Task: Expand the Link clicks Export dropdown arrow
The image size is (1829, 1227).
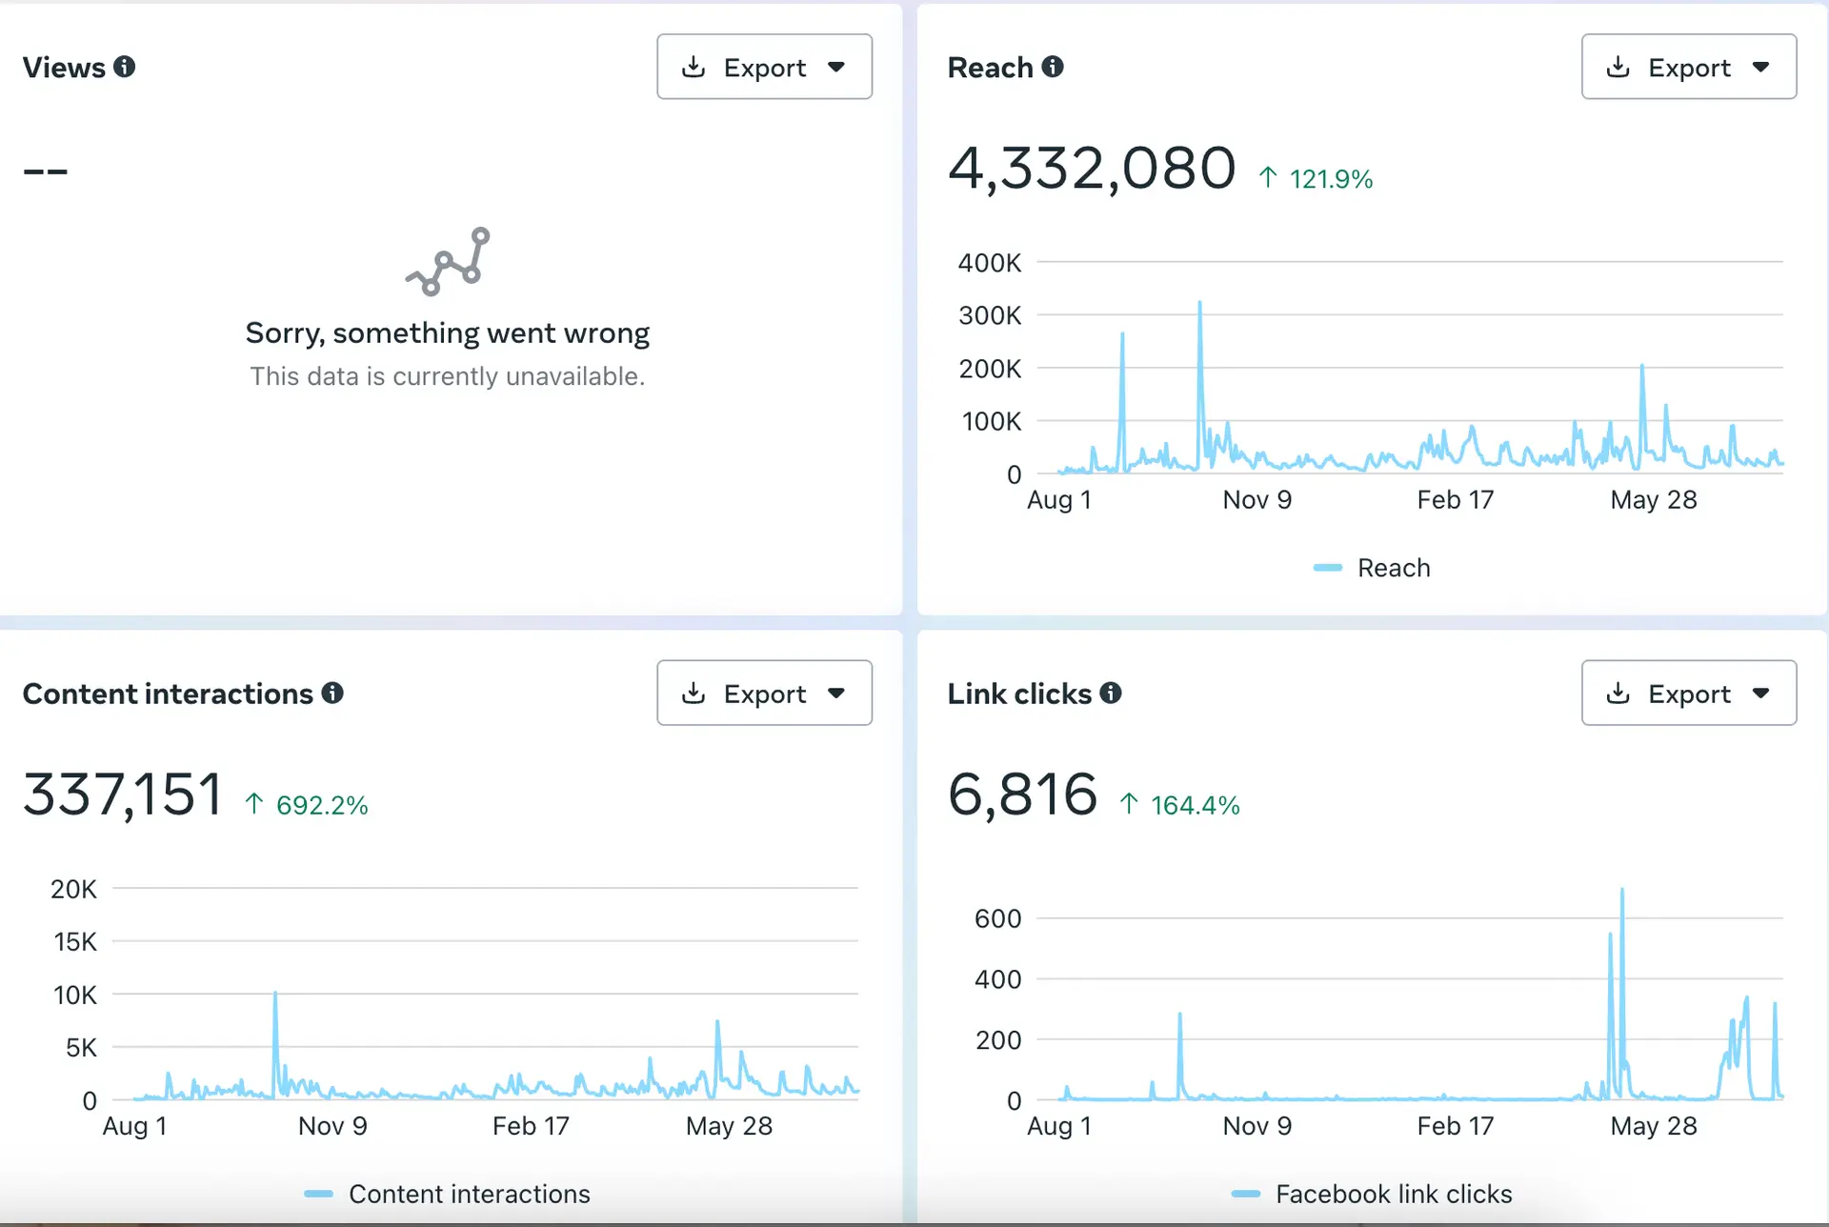Action: click(x=1760, y=693)
